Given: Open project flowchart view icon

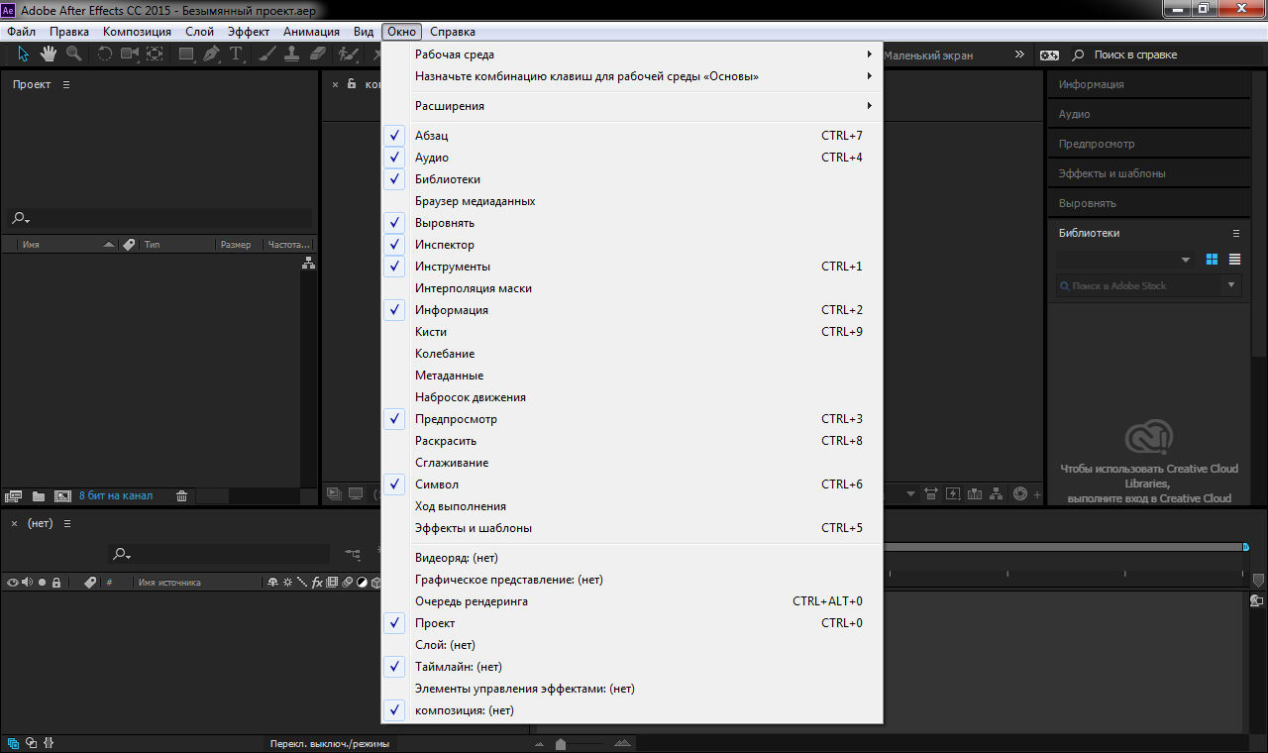Looking at the screenshot, I should [x=308, y=264].
